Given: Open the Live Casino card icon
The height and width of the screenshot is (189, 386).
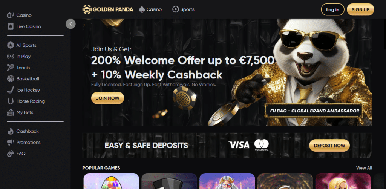Looking at the screenshot, I should [10, 26].
